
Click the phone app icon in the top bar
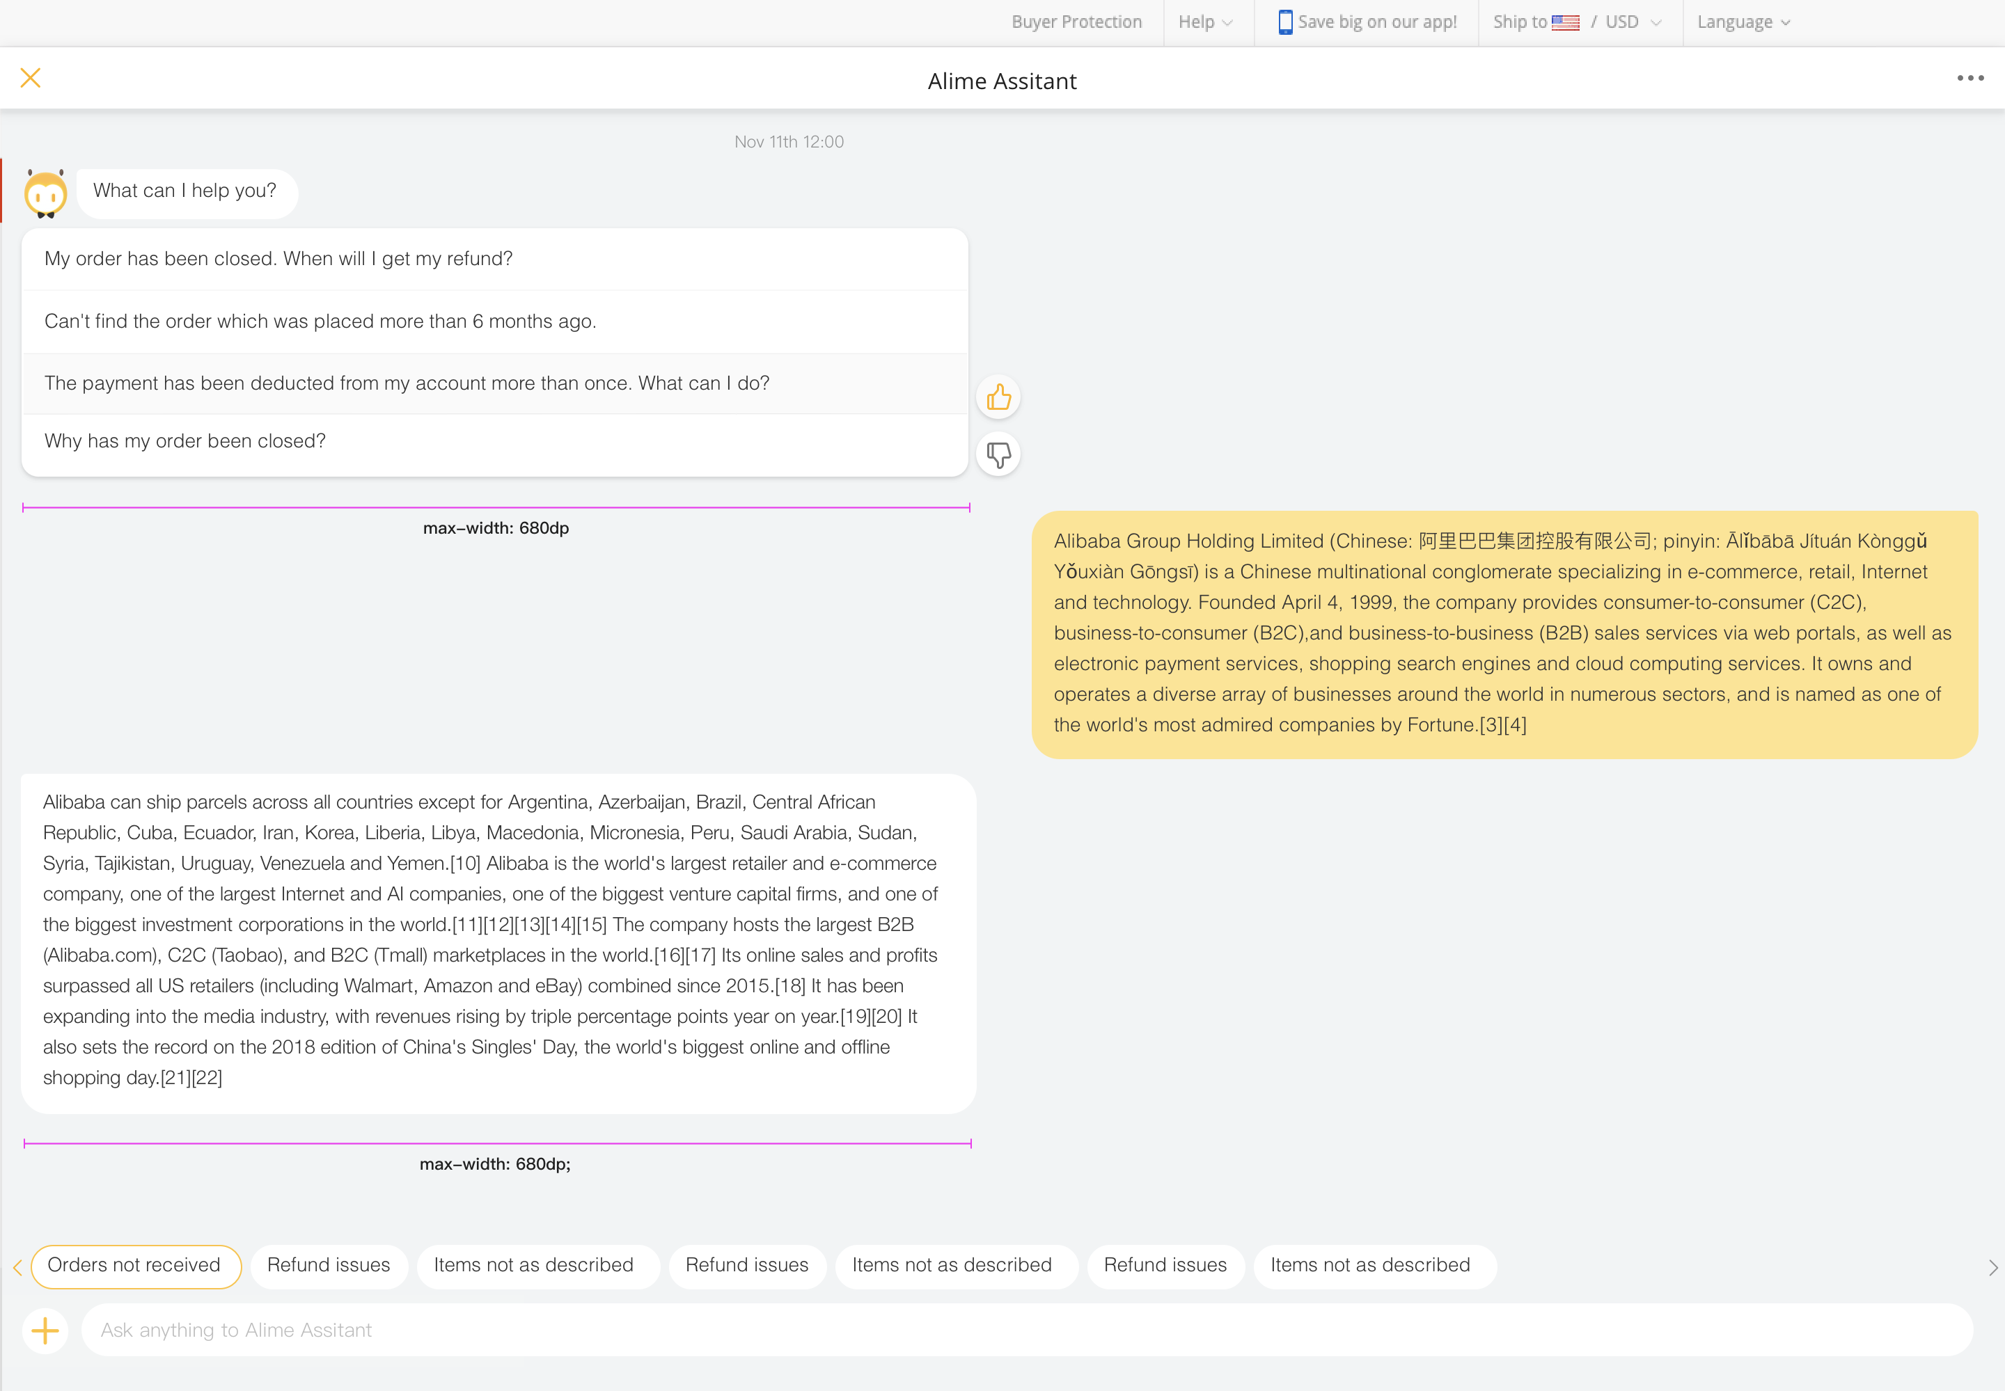point(1285,23)
